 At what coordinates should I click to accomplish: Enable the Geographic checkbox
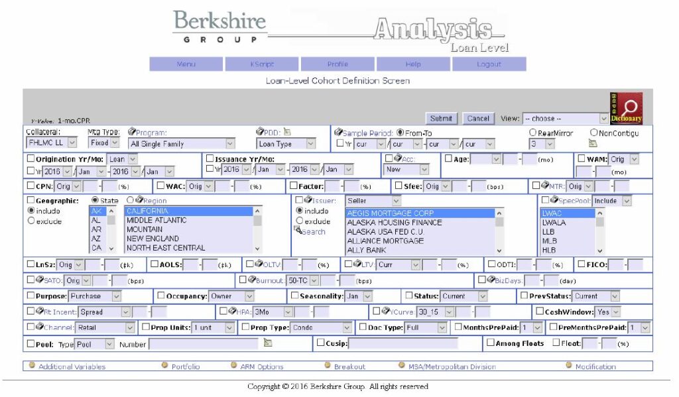(31, 200)
